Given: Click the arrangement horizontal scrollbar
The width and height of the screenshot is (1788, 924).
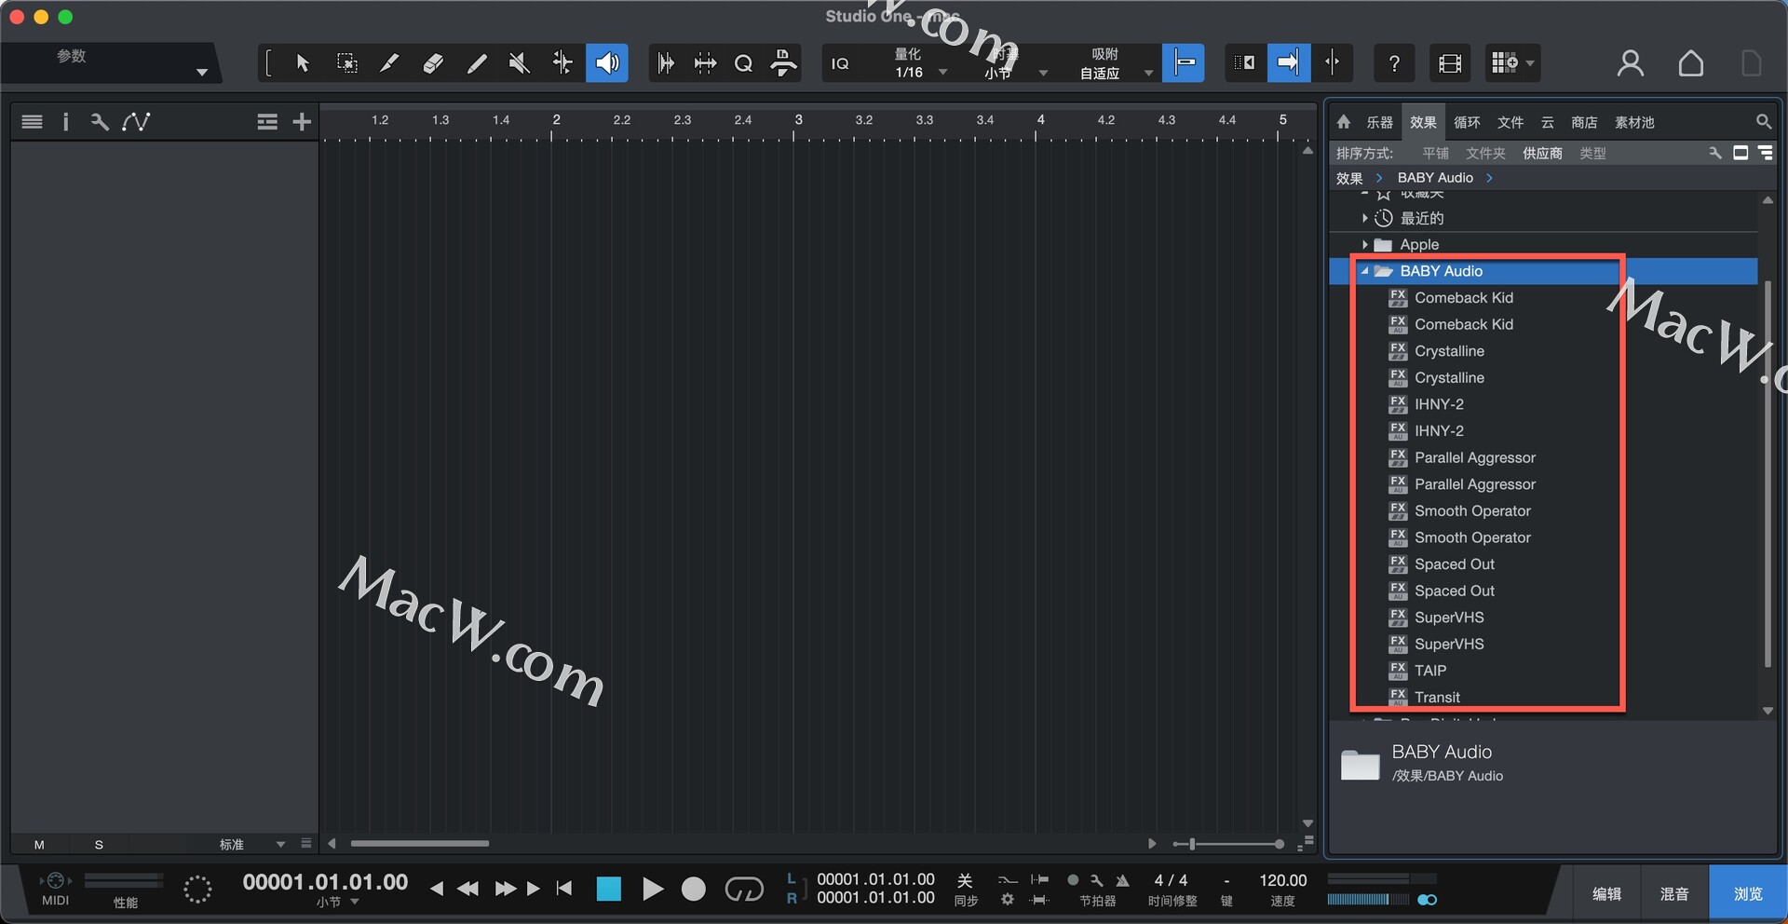Looking at the screenshot, I should 419,844.
